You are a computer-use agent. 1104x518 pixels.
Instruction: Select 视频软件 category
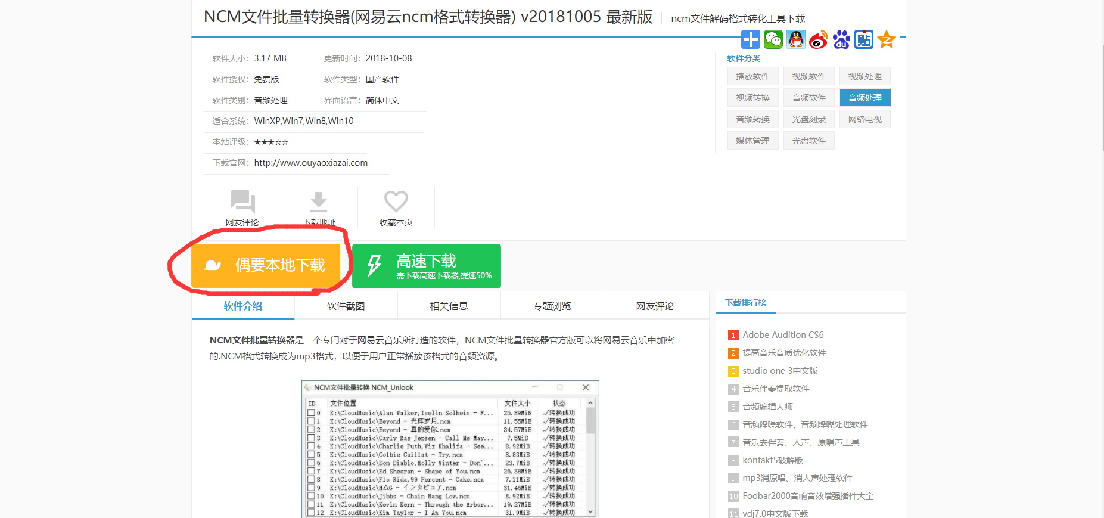click(809, 76)
